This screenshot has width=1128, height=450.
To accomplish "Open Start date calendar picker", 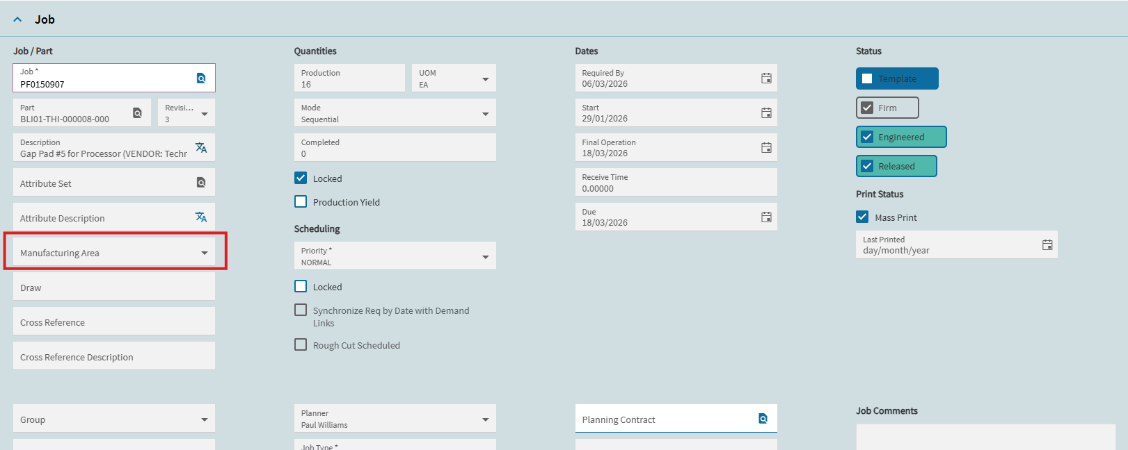I will coord(766,113).
